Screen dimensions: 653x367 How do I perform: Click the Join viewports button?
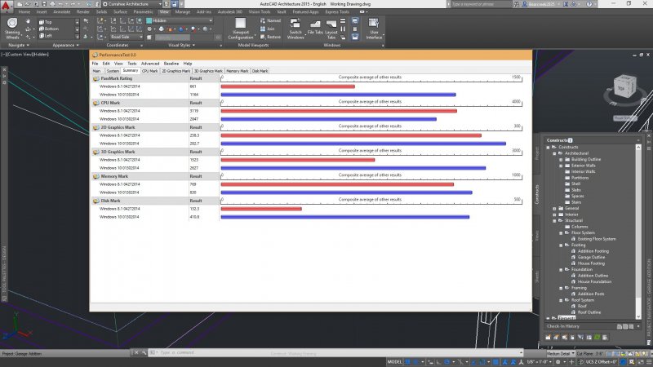pyautogui.click(x=268, y=29)
